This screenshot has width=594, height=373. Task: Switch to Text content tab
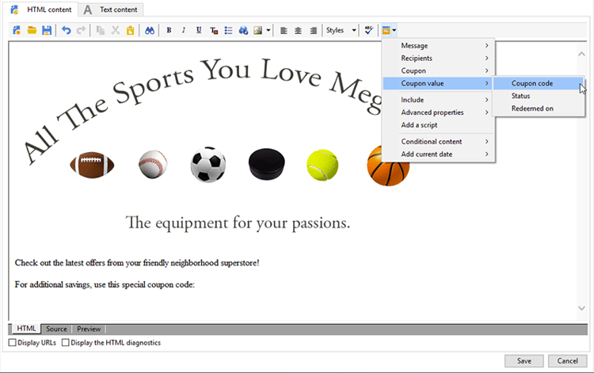112,10
